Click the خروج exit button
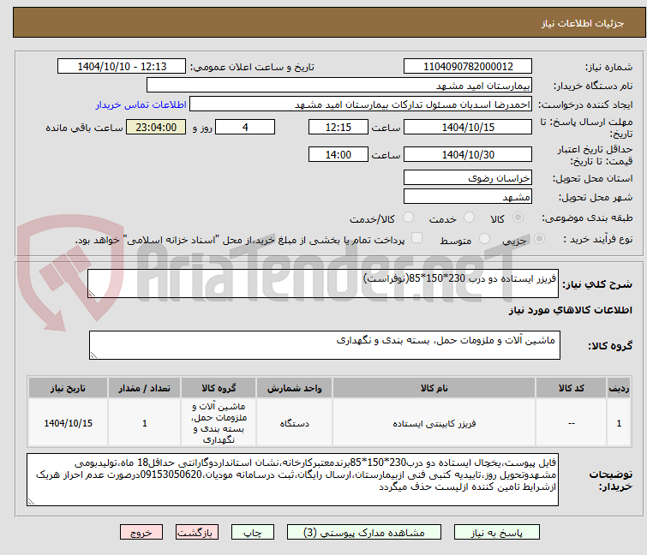 pos(141,533)
